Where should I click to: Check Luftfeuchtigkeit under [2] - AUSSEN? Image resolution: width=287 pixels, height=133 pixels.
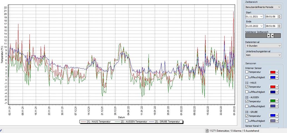[247, 106]
